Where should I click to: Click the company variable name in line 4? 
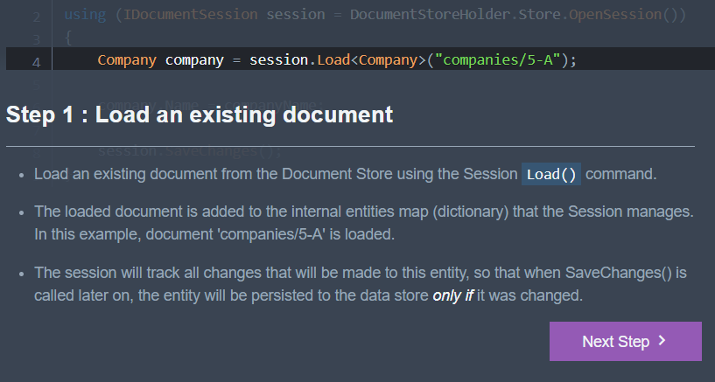point(194,60)
